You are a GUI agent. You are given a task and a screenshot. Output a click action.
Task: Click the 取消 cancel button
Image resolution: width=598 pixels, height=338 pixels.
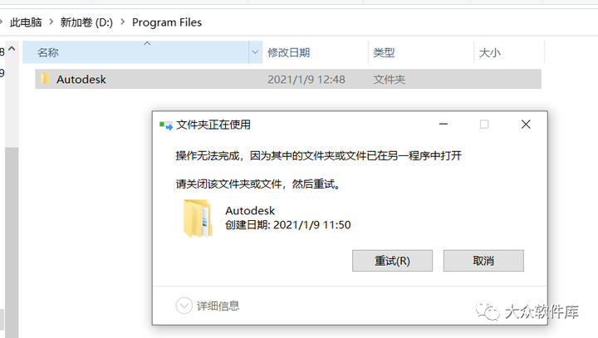pos(483,261)
